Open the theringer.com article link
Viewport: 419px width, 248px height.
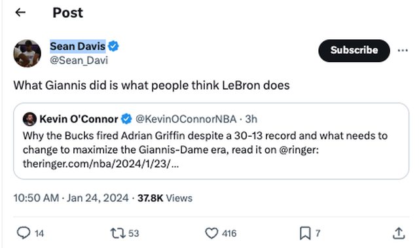(x=101, y=164)
